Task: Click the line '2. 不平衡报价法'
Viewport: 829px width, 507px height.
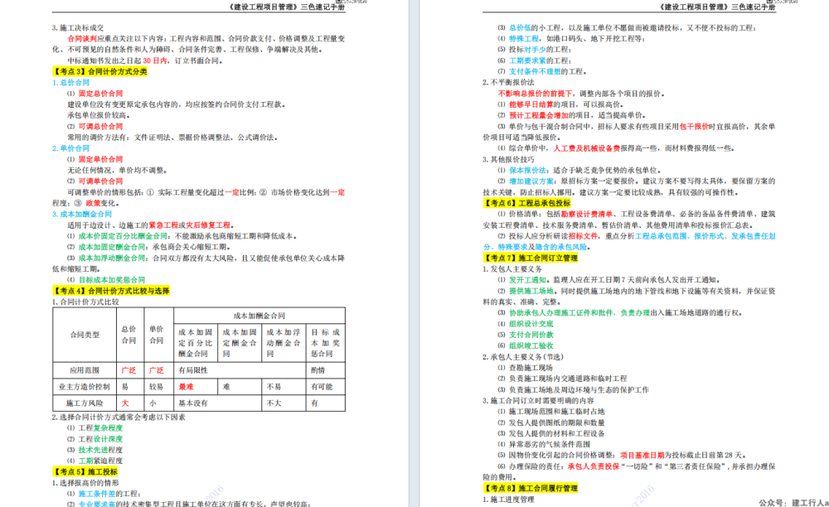Action: (x=508, y=82)
